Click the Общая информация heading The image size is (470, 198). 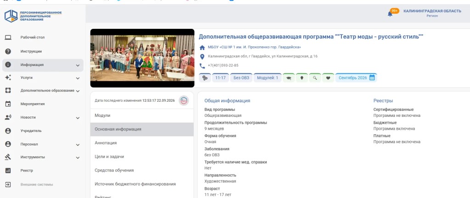pyautogui.click(x=227, y=101)
